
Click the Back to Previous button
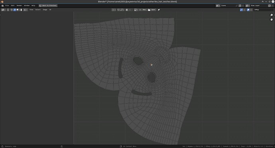pos(48,6)
